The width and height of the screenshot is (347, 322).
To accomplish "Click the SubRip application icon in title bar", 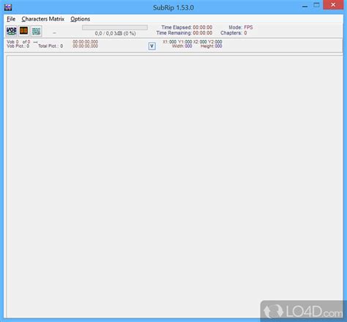I will (x=8, y=7).
